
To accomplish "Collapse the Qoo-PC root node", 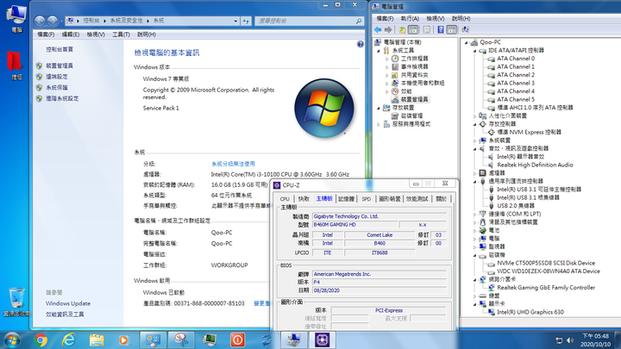I will 466,42.
